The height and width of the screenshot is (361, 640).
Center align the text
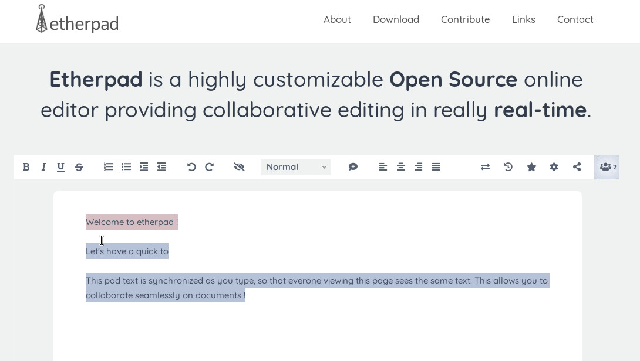pos(400,167)
